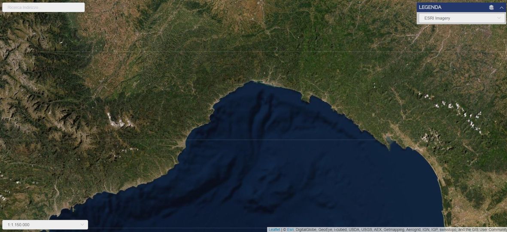Collapse the Legenda panel with the chevron
This screenshot has height=232, width=507.
tap(501, 7)
